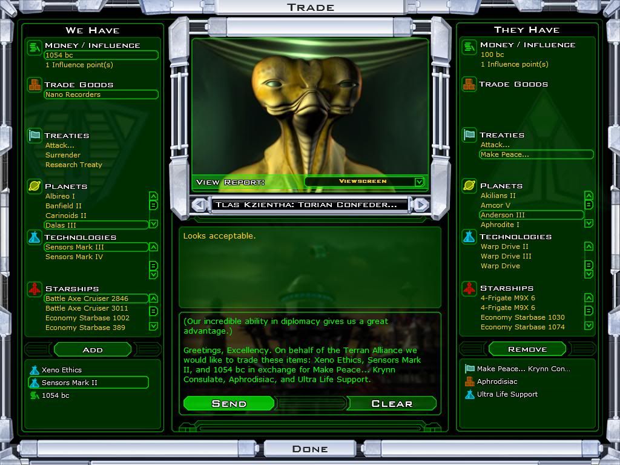Screen dimensions: 620x465
Task: Select Sensors Mark II in our offer list
Action: (x=88, y=383)
